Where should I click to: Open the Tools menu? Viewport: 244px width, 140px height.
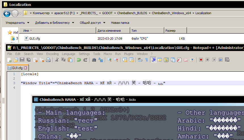tap(97, 54)
